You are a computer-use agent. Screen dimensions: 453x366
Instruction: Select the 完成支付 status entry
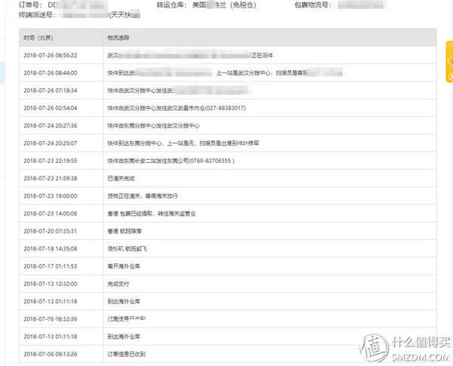tap(119, 284)
